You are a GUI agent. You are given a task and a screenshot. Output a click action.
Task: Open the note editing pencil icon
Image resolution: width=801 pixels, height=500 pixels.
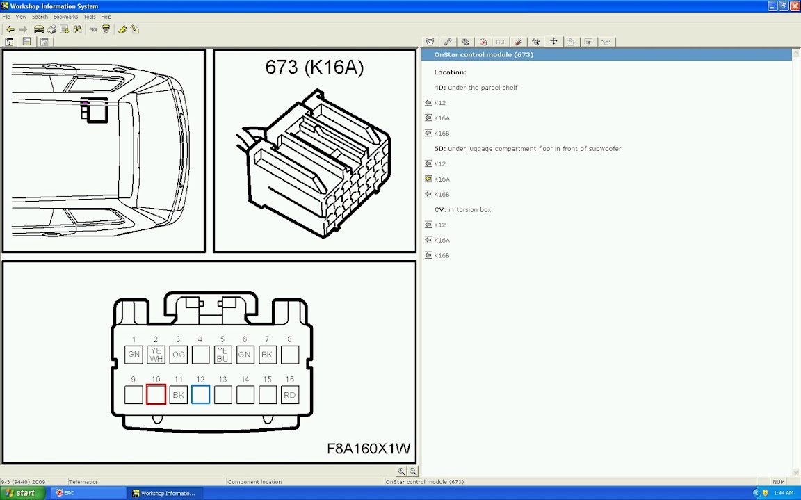[136, 30]
